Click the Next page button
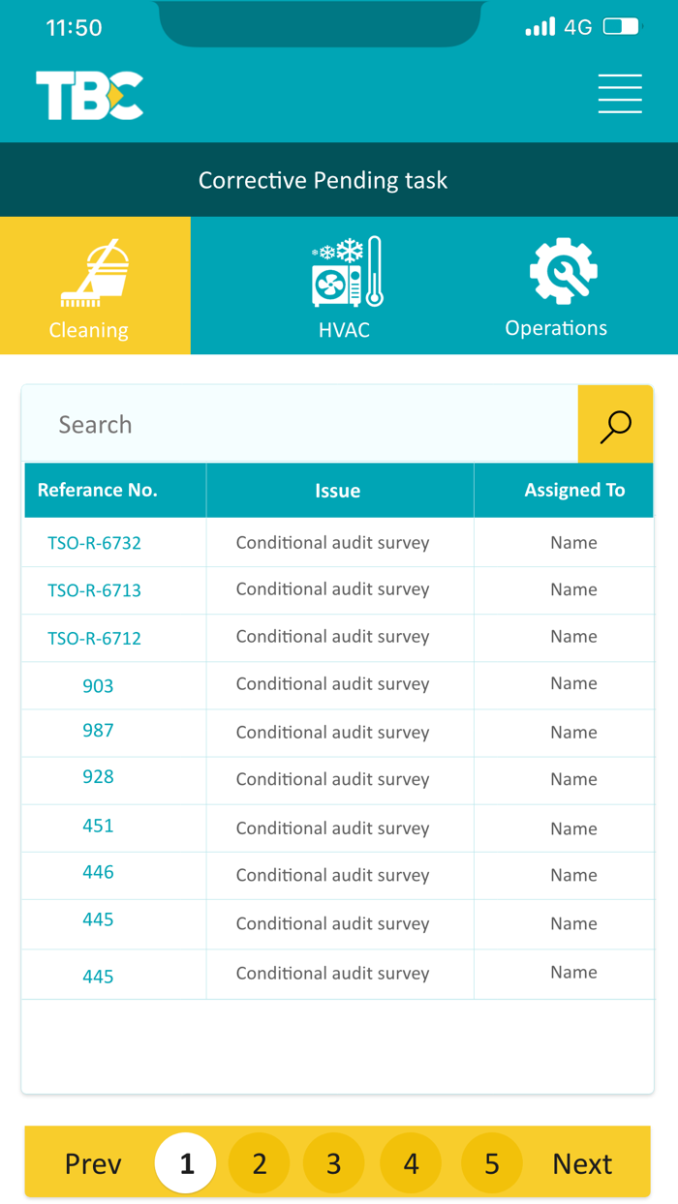This screenshot has height=1204, width=678. [582, 1163]
